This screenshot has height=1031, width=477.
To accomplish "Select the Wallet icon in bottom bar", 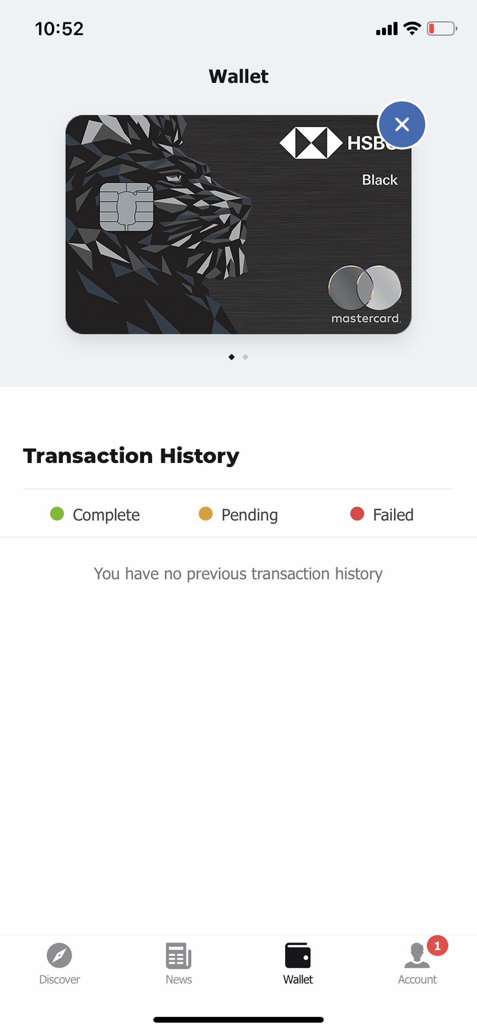I will tap(298, 955).
